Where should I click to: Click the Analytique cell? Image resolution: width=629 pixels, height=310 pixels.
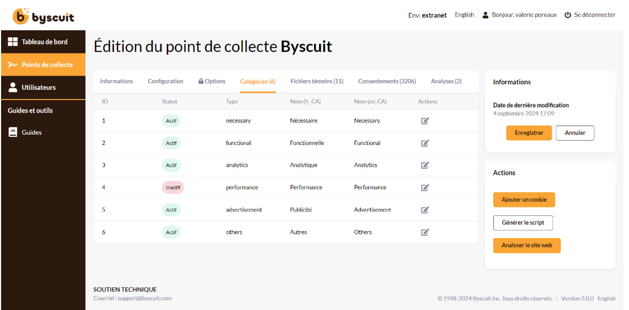303,165
